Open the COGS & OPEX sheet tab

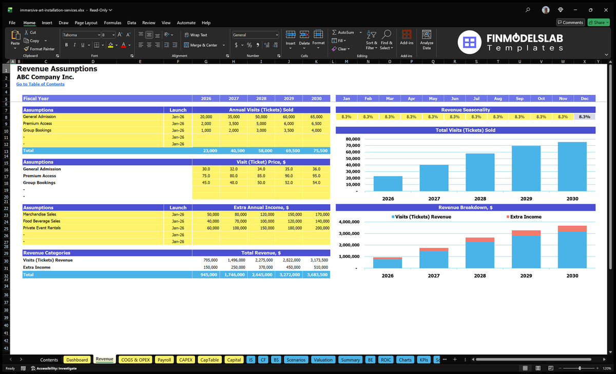[x=135, y=360]
